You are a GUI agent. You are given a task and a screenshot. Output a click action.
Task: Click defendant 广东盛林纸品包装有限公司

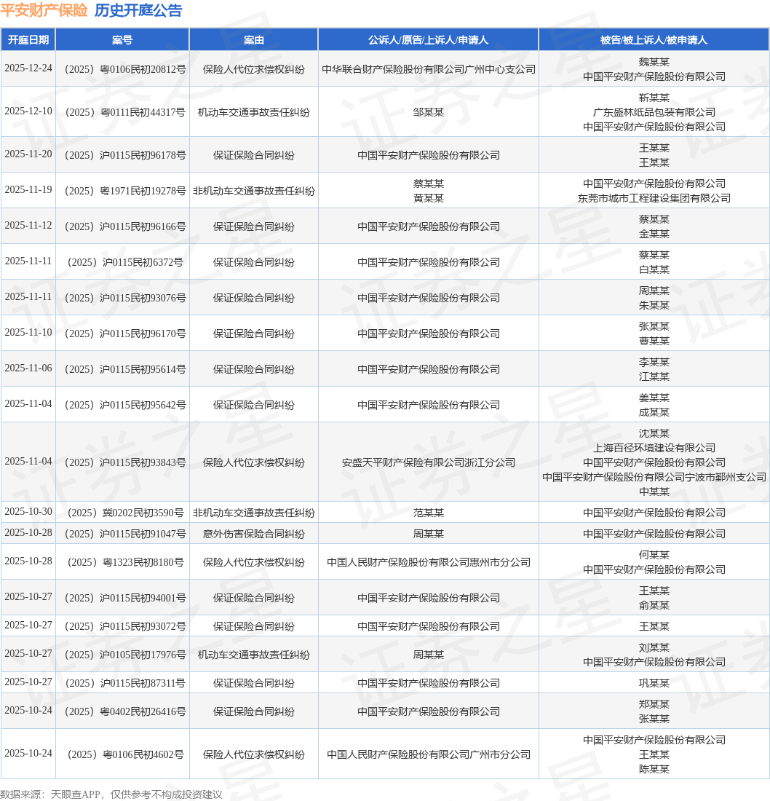(654, 112)
